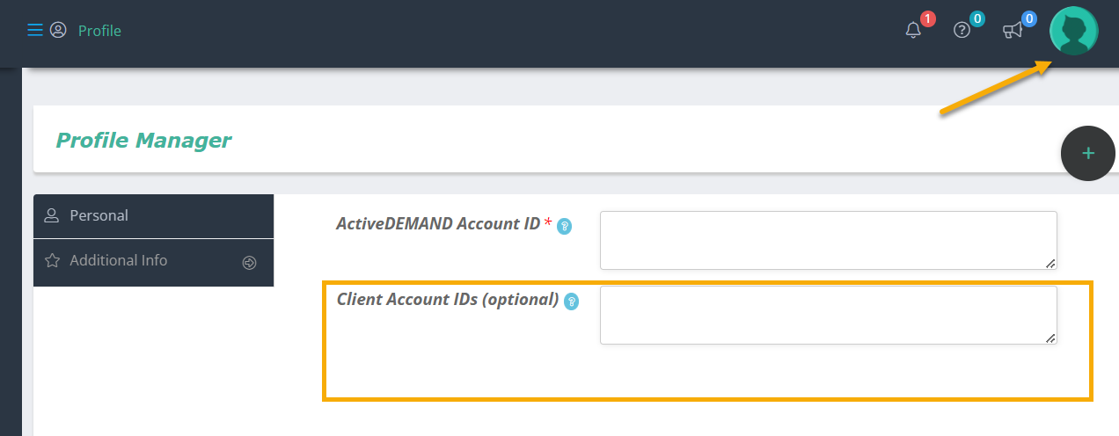Switch to Additional Info tab
The height and width of the screenshot is (436, 1119).
click(153, 263)
